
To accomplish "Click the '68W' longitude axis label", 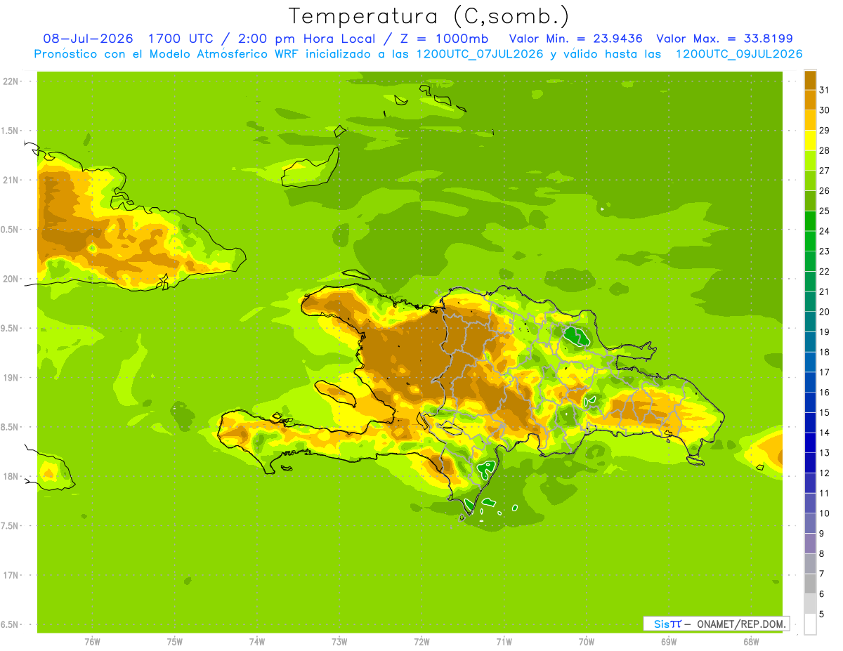I will (x=751, y=642).
